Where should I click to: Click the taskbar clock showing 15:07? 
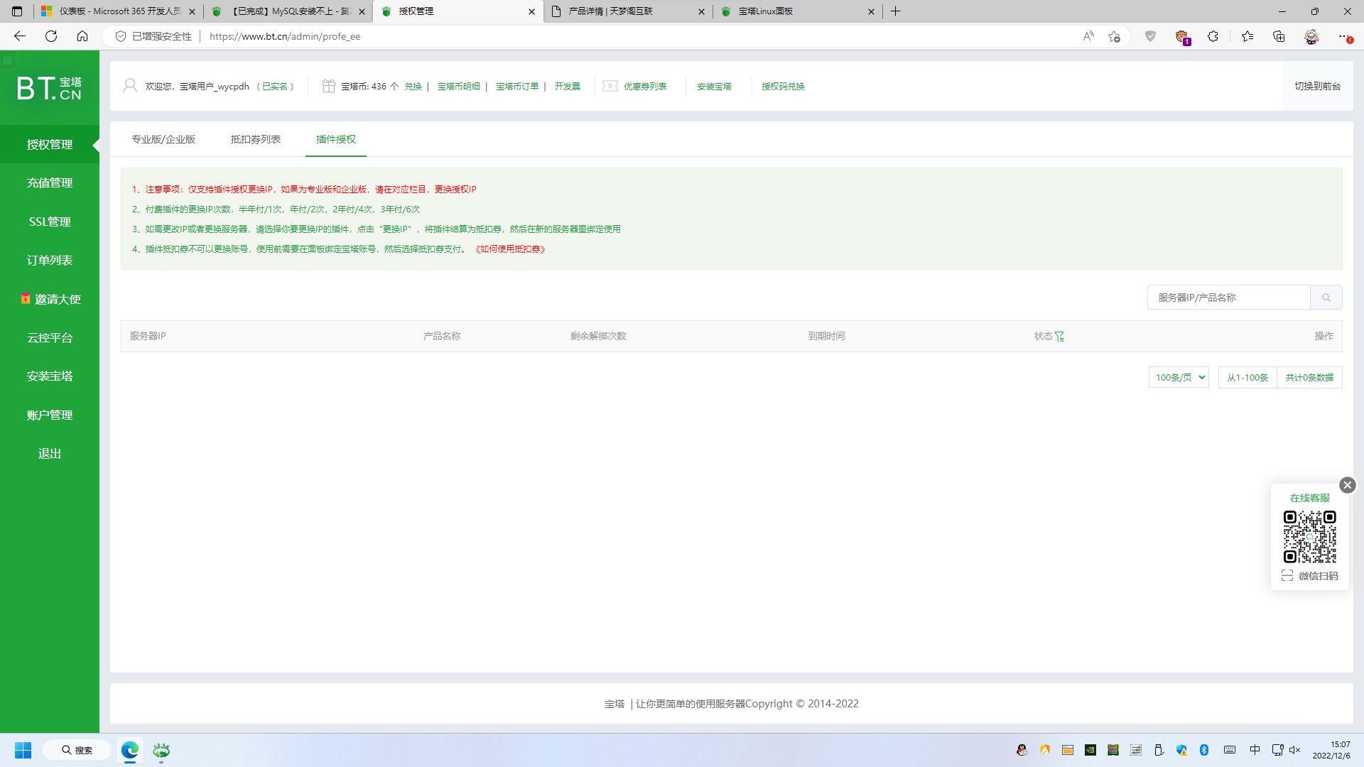[1331, 750]
